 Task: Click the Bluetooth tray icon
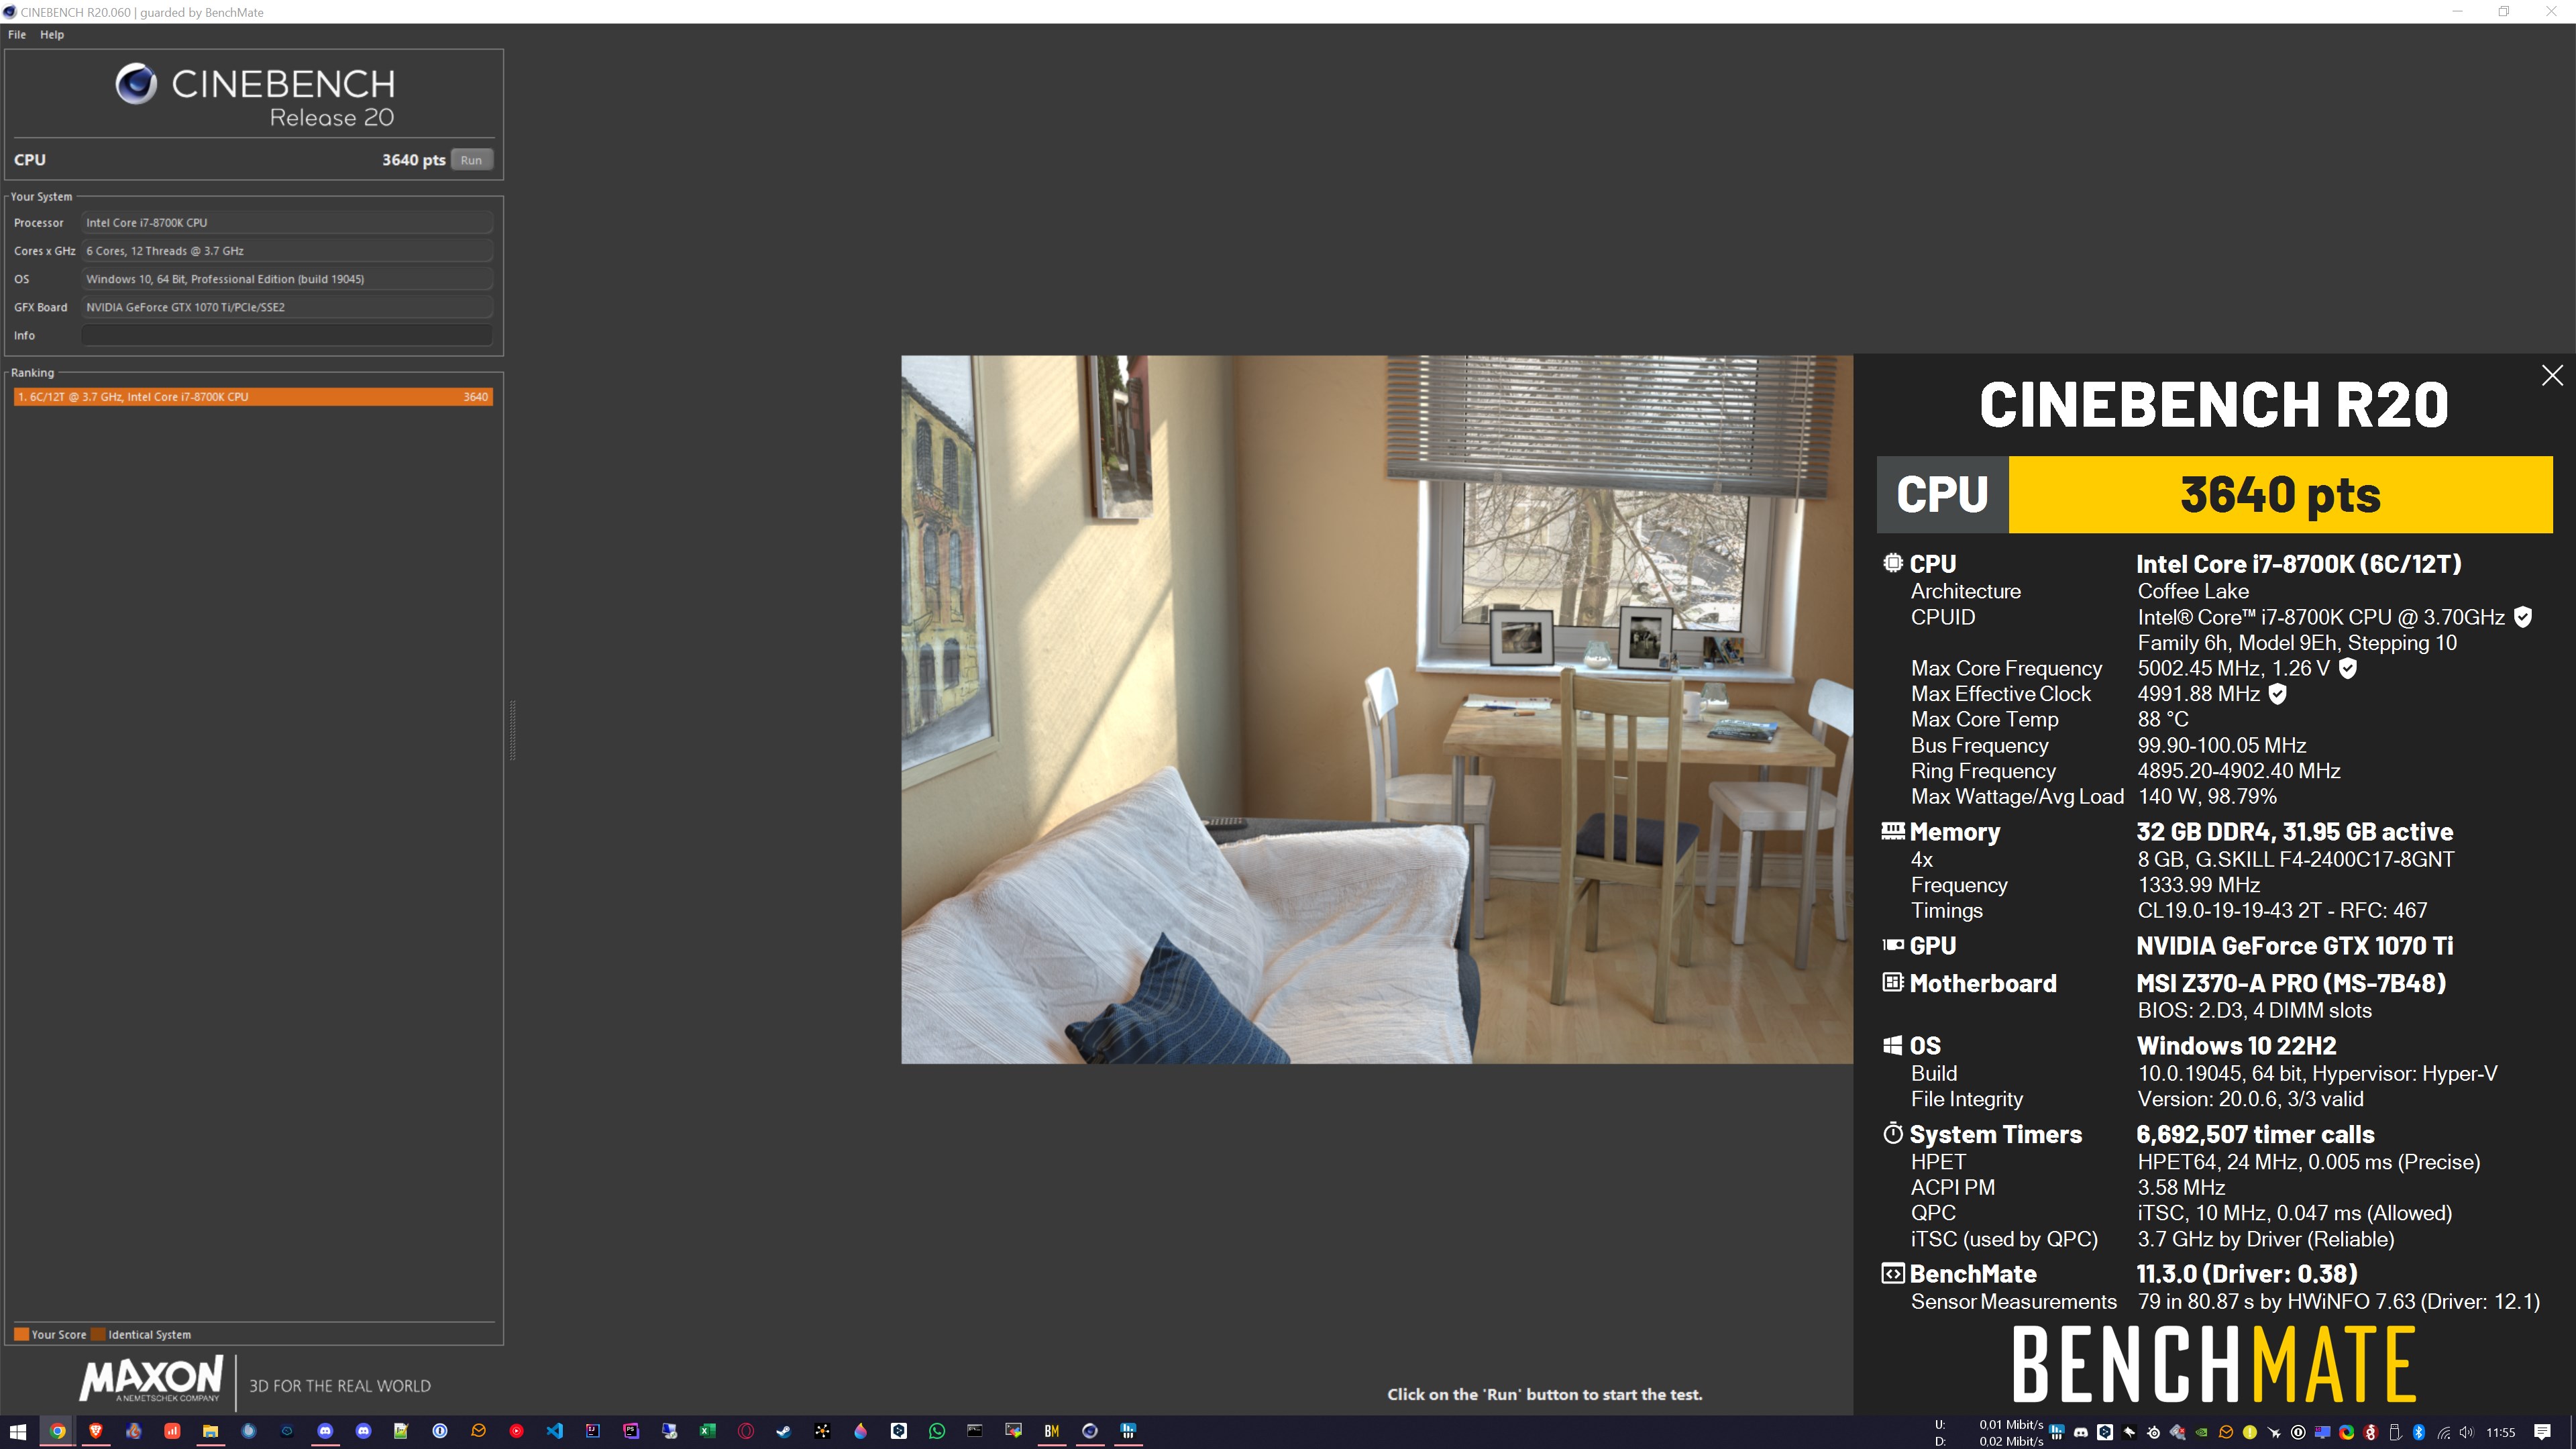coord(2419,1432)
